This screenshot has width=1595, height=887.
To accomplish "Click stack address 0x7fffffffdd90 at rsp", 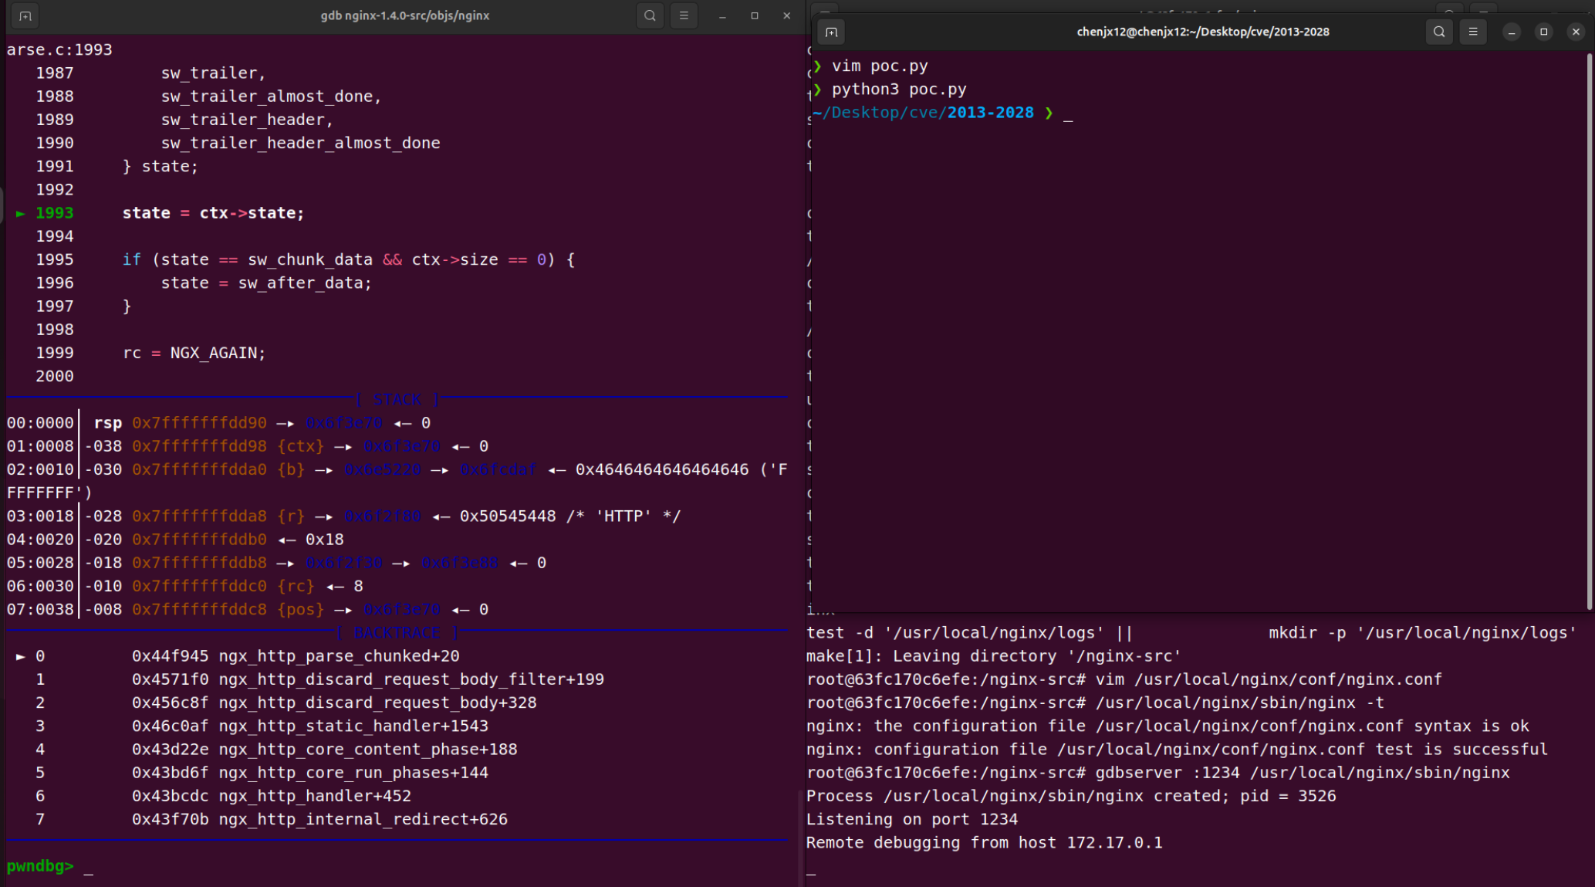I will (x=199, y=423).
